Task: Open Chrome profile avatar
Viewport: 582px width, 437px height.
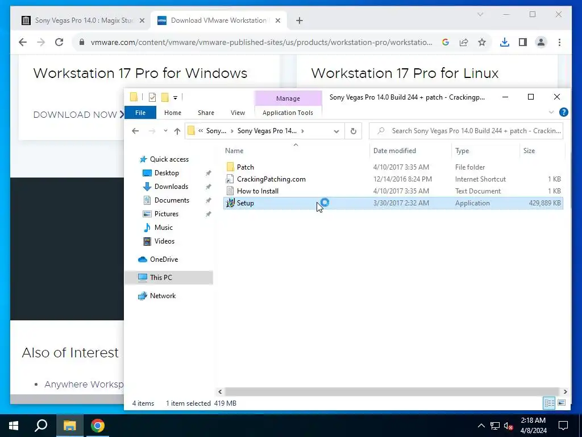Action: pos(541,42)
